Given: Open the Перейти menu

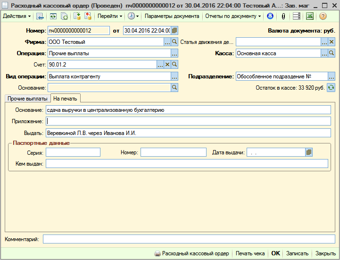Looking at the screenshot, I should [110, 16].
